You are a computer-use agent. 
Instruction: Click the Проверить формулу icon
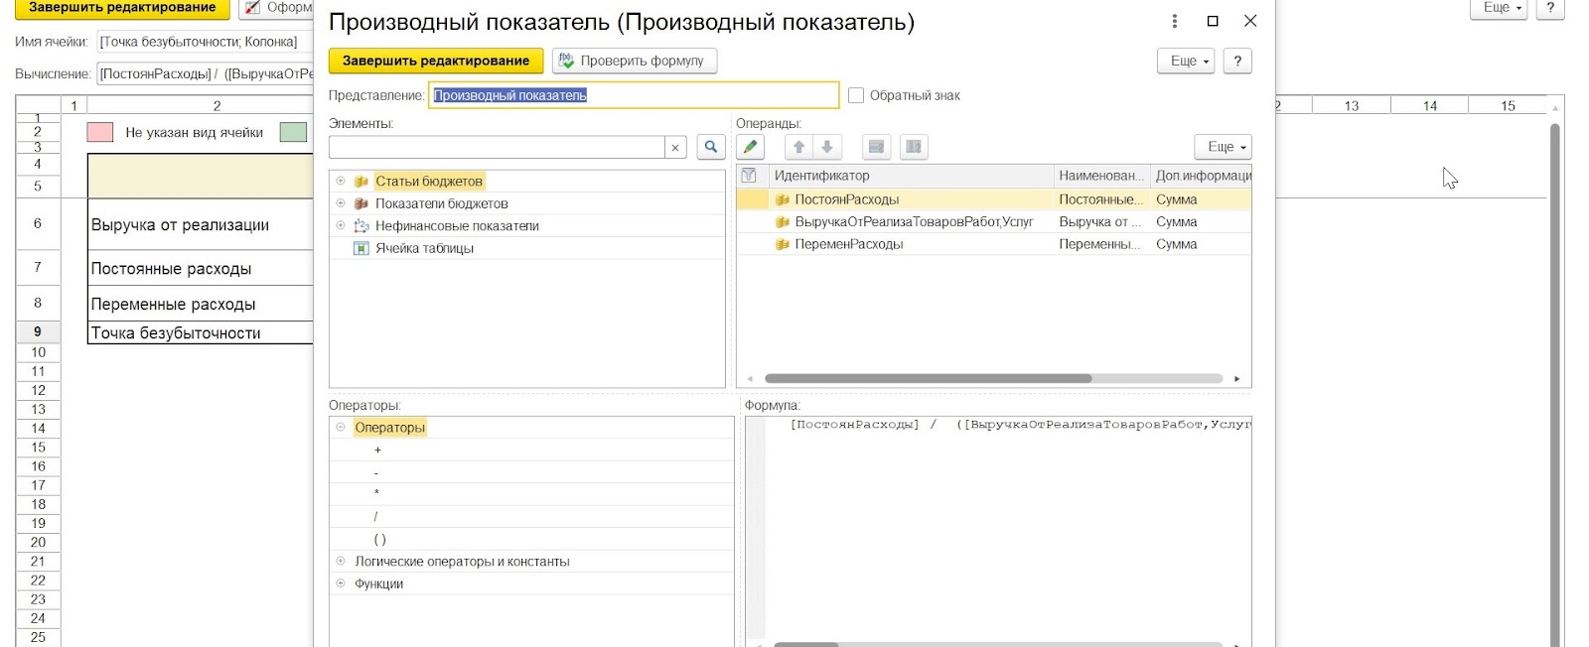pos(566,61)
